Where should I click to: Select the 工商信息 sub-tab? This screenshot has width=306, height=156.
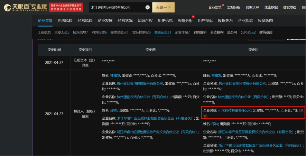coord(44,33)
